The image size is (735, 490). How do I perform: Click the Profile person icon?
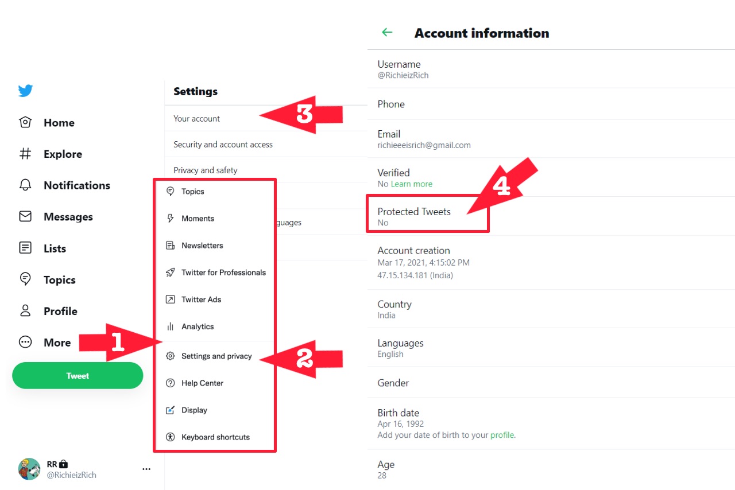[25, 311]
